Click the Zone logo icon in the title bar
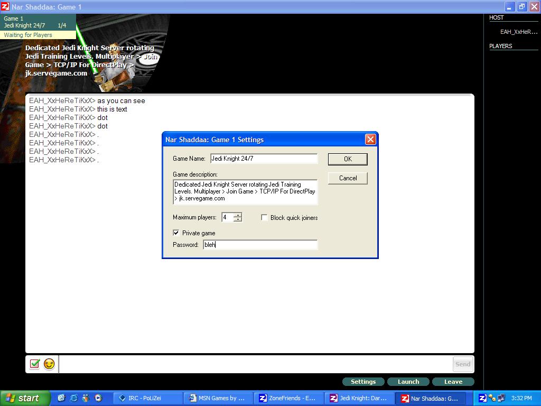This screenshot has height=406, width=541. 5,6
